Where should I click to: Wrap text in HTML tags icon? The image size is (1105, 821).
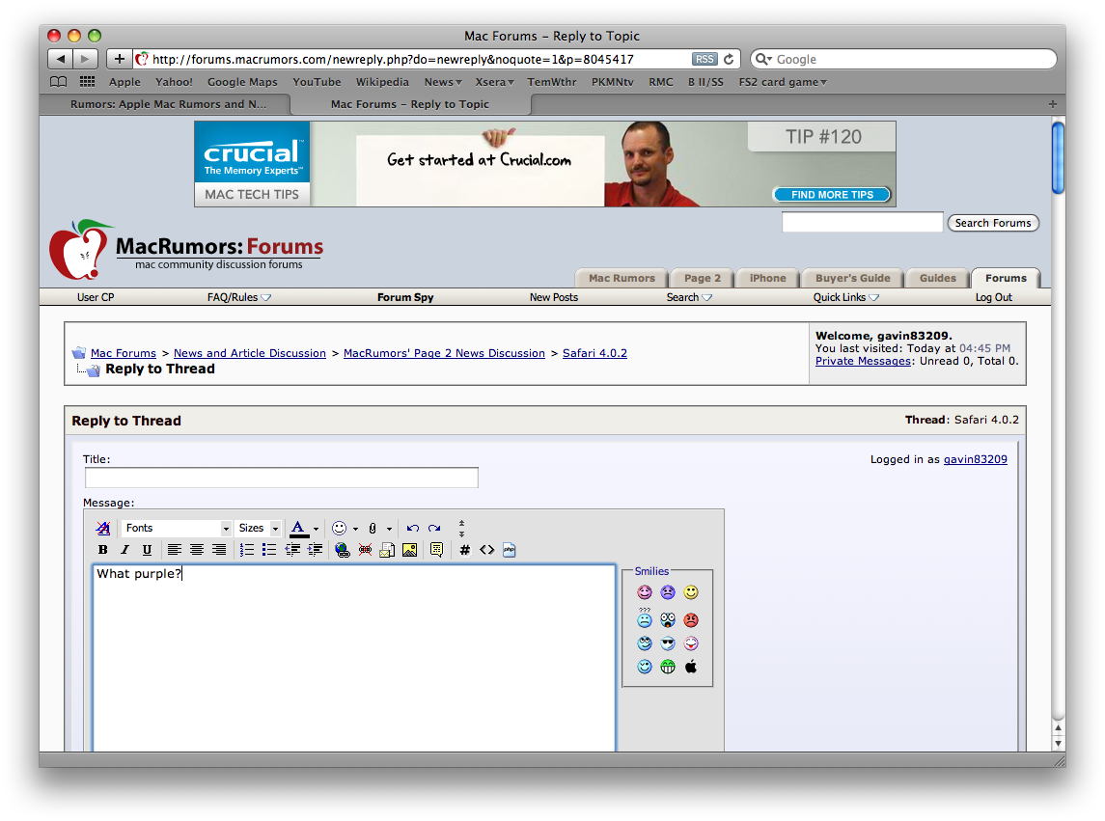tap(487, 550)
